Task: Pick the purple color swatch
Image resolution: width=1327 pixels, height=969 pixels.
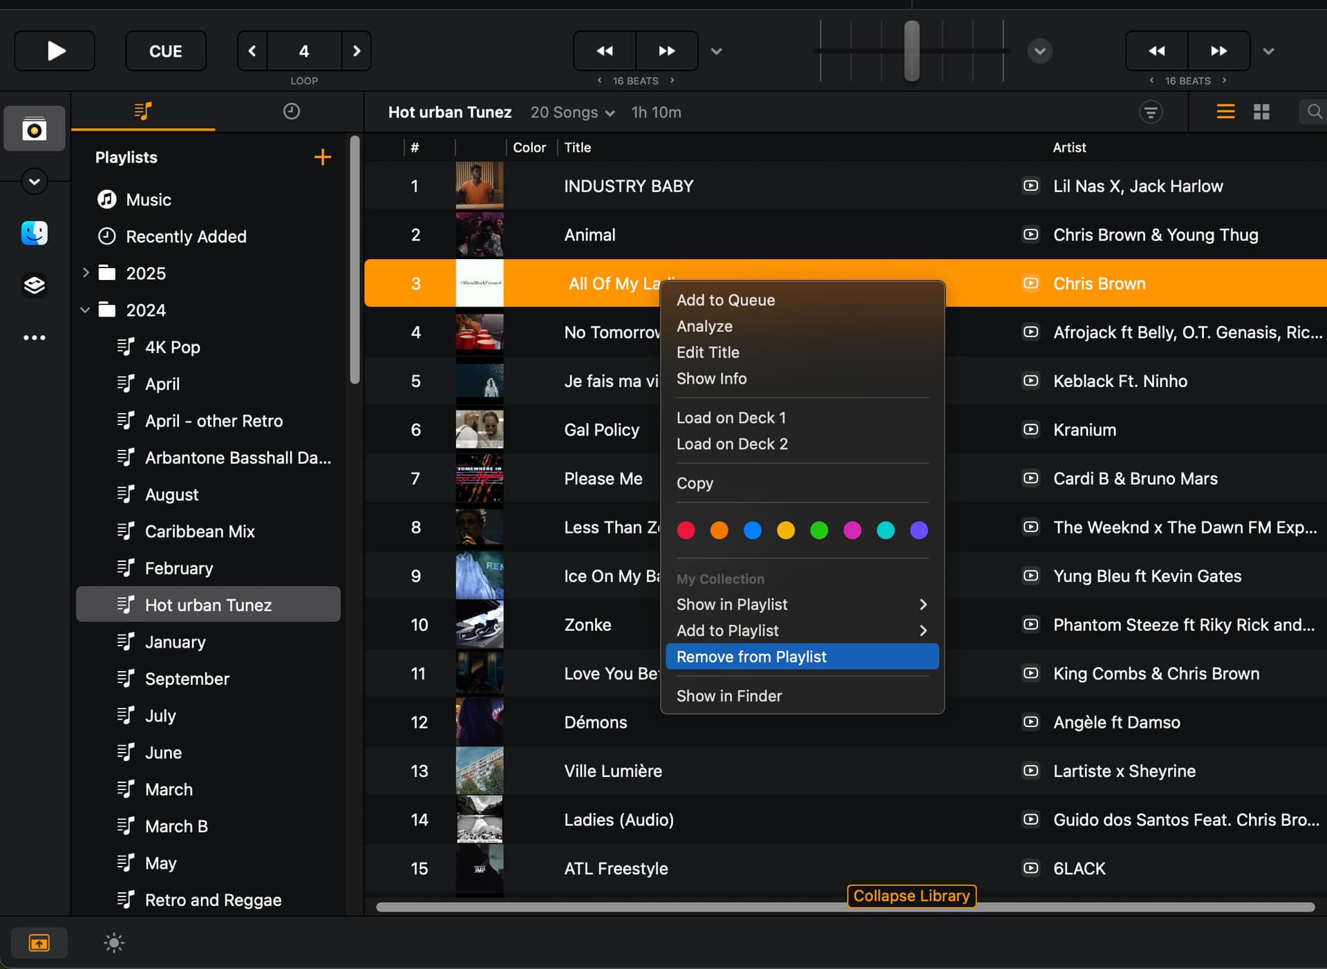Action: tap(919, 530)
